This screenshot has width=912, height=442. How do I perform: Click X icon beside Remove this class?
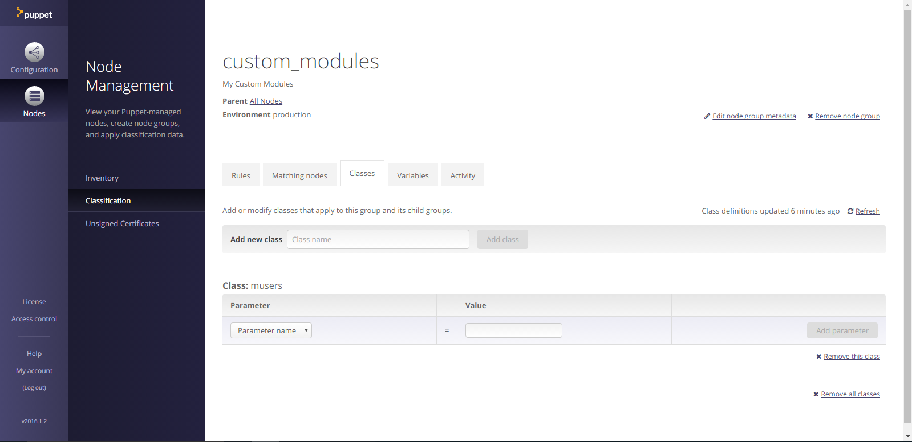point(818,357)
